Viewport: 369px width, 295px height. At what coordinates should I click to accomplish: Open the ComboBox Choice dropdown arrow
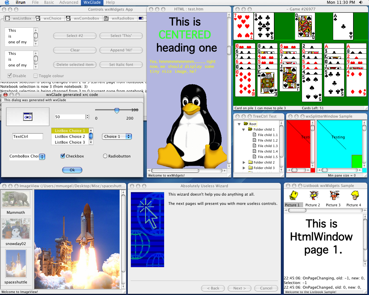pos(42,157)
